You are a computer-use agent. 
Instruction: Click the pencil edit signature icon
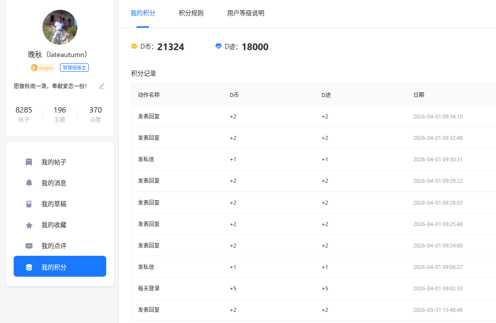[x=102, y=86]
